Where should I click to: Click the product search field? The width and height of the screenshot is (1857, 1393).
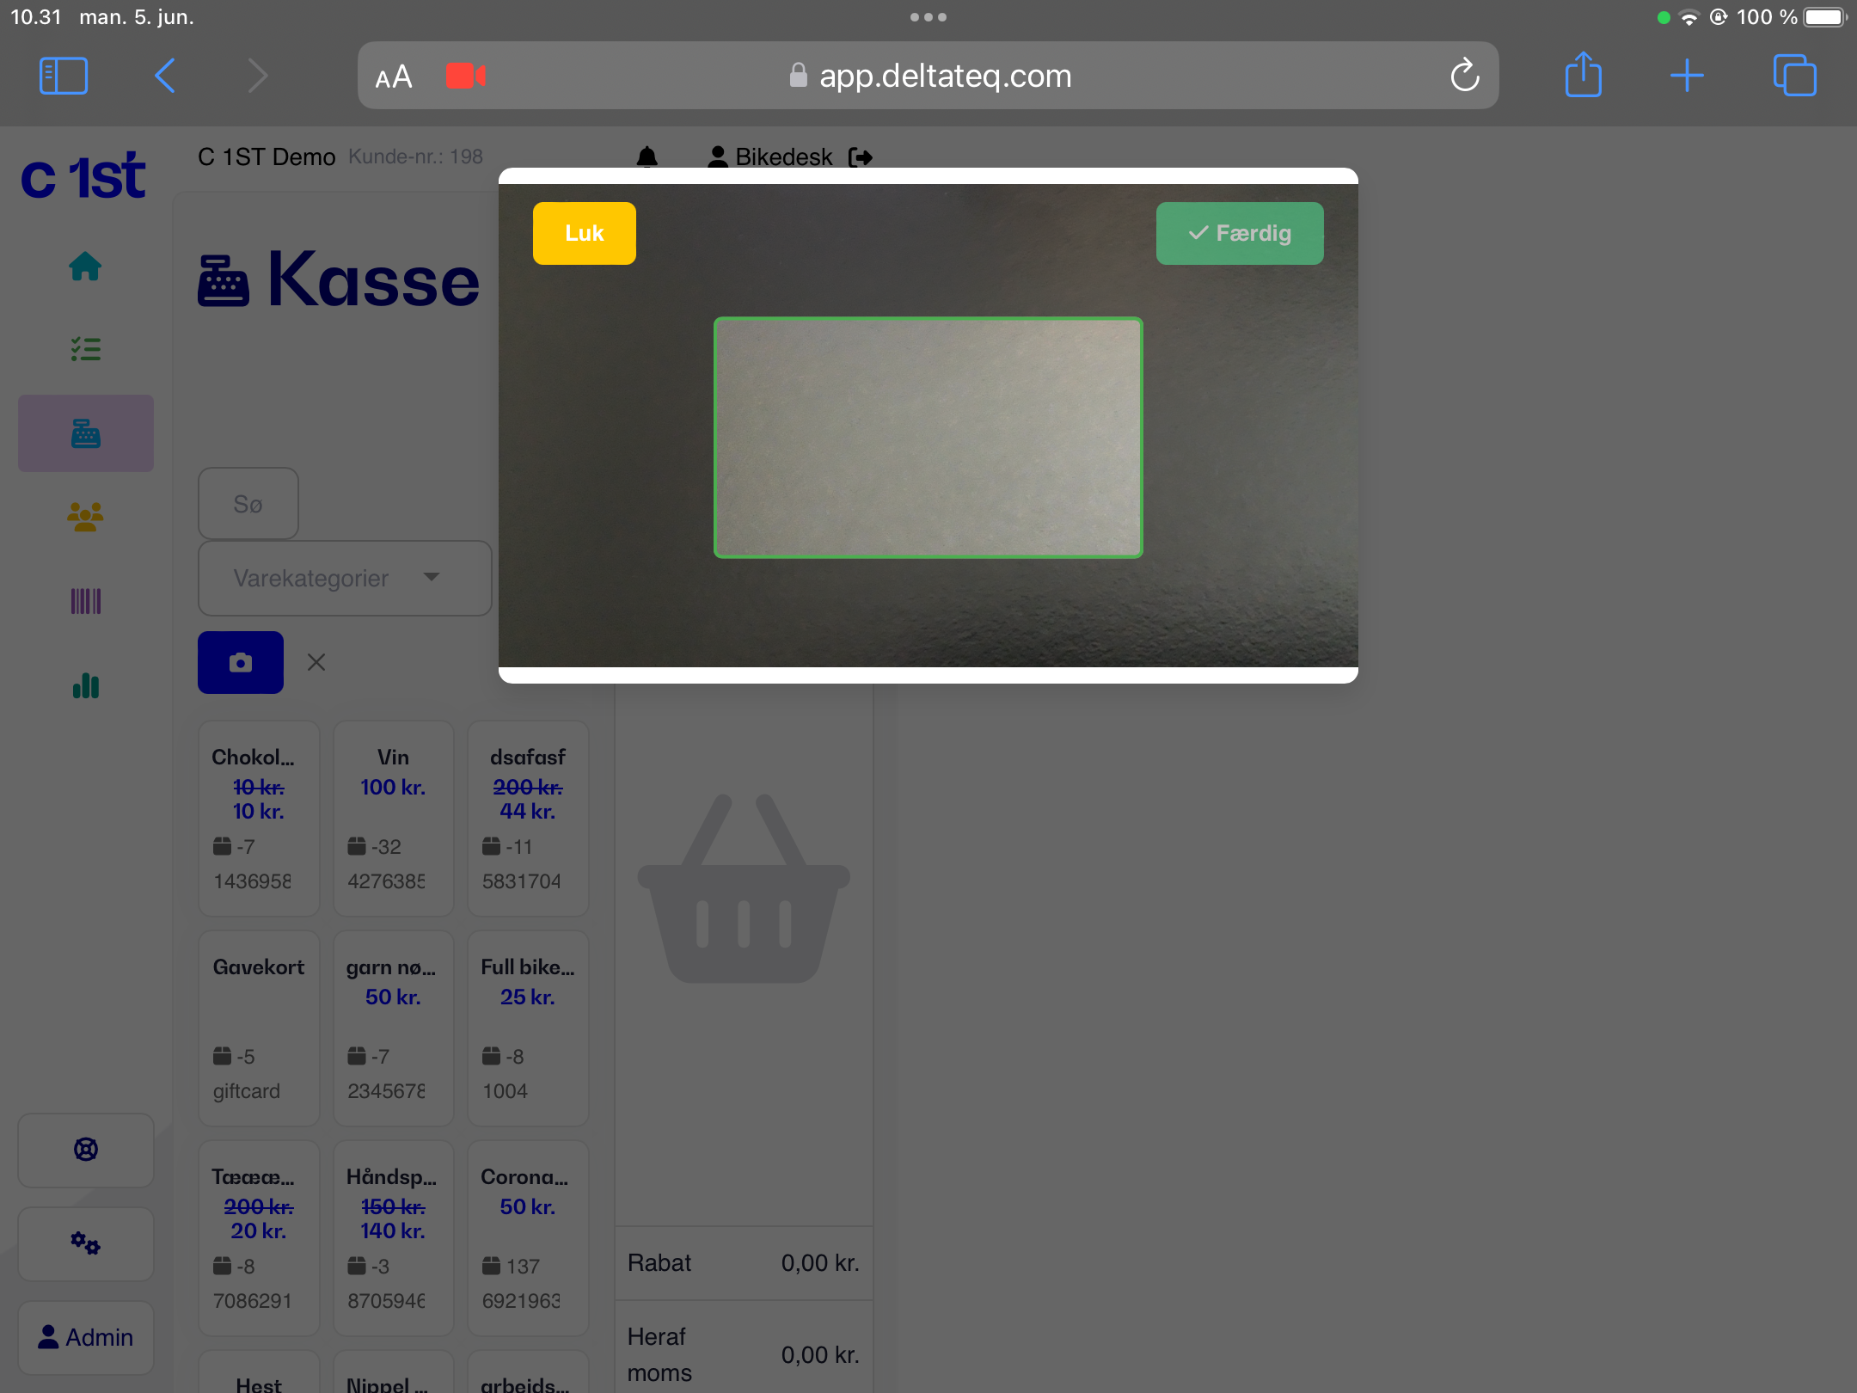pyautogui.click(x=248, y=504)
